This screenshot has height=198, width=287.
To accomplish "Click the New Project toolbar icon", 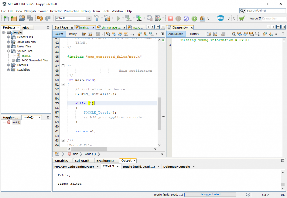I will pyautogui.click(x=14, y=18).
